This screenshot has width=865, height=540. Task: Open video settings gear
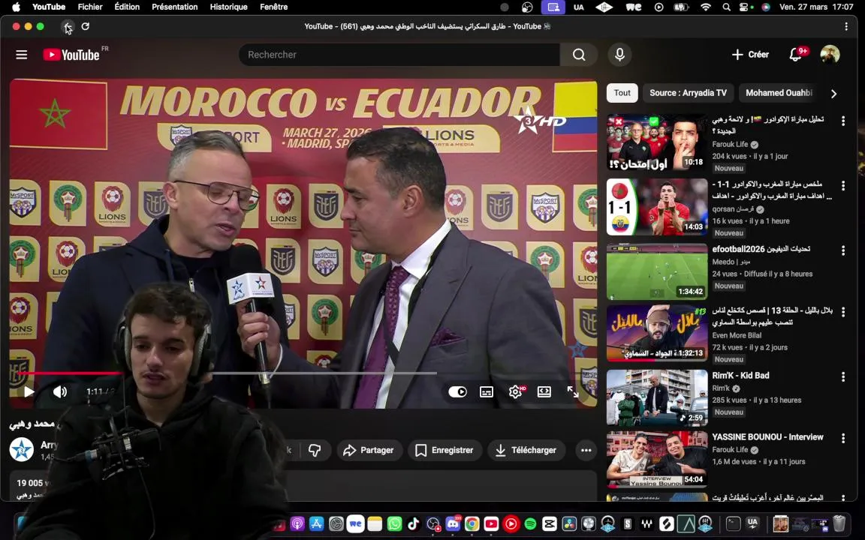coord(515,391)
